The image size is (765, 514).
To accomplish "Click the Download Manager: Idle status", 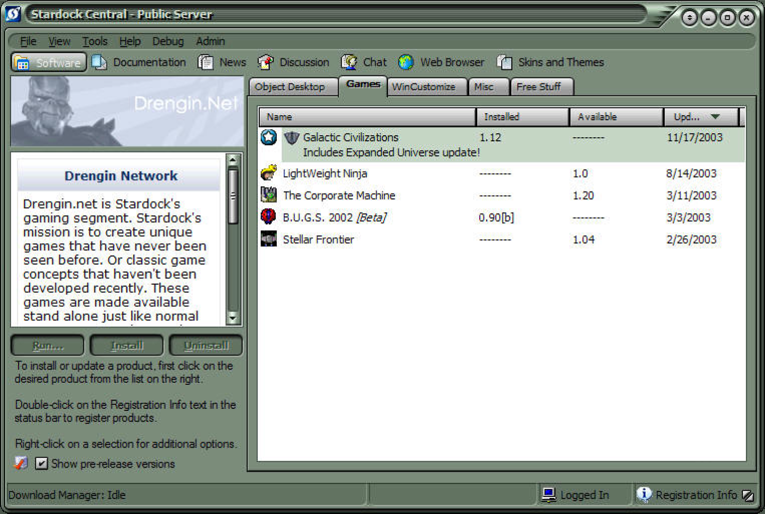I will pyautogui.click(x=67, y=495).
